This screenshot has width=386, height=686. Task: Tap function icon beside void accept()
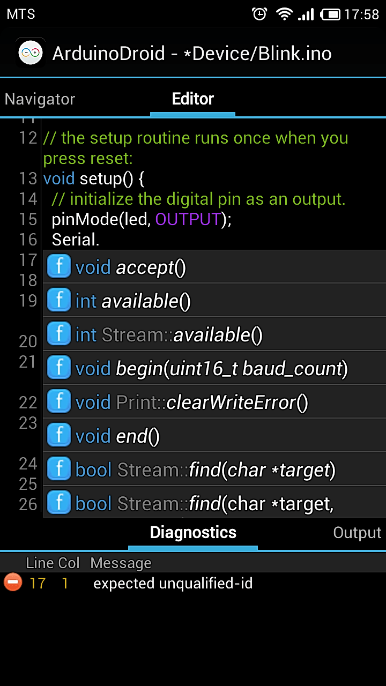(x=59, y=266)
